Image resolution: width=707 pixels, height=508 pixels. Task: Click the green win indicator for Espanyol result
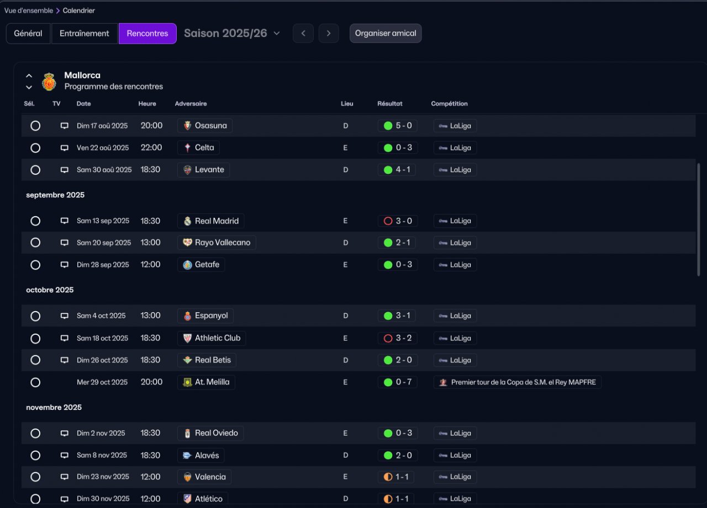(x=388, y=316)
